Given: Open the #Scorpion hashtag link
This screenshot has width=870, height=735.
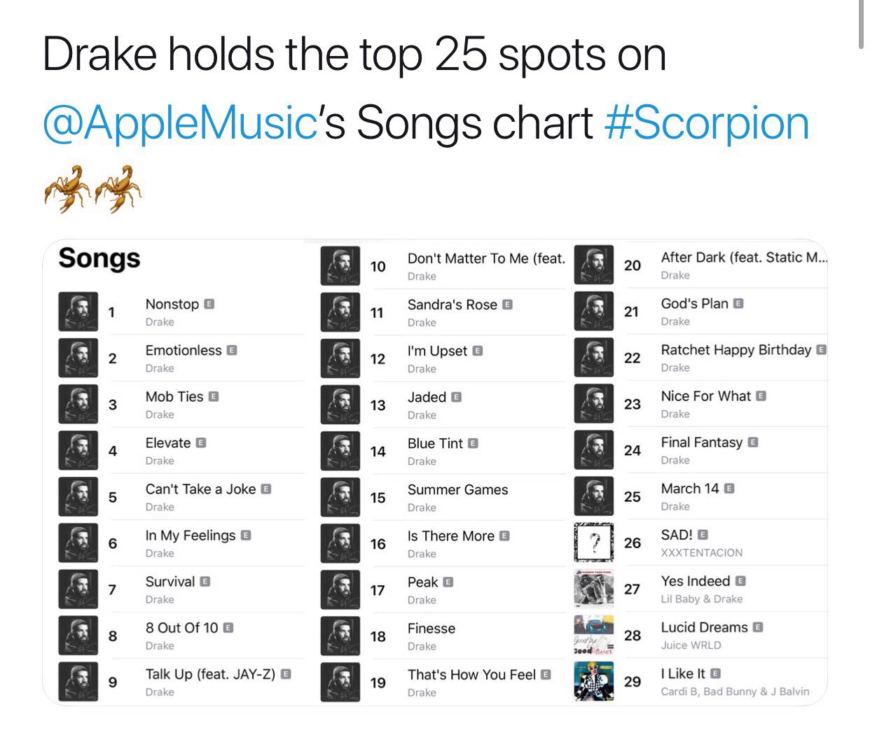Looking at the screenshot, I should pyautogui.click(x=707, y=122).
